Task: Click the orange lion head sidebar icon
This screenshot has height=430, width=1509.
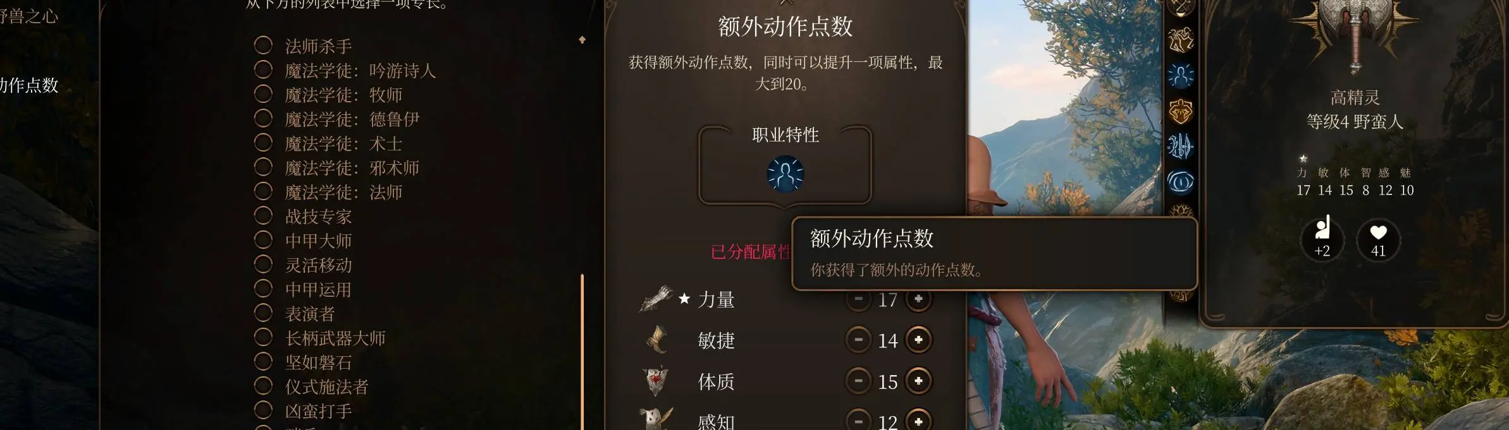Action: (1180, 112)
